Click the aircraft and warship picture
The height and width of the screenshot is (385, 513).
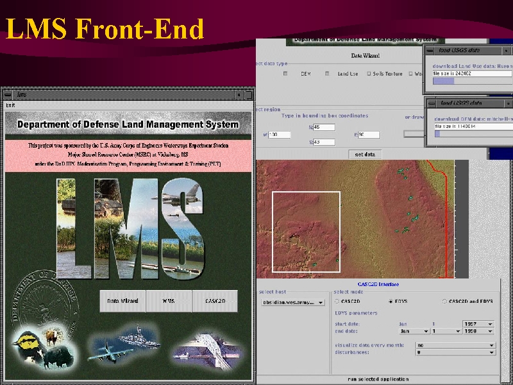point(125,344)
